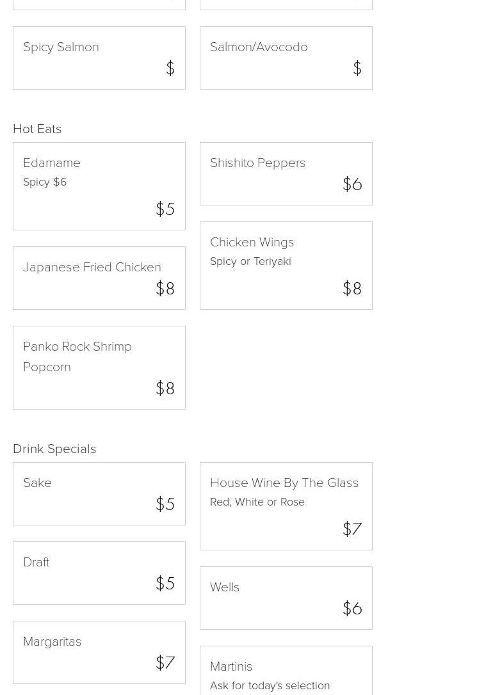This screenshot has width=493, height=695.
Task: Click the Hot Eats section heading
Action: (x=37, y=129)
